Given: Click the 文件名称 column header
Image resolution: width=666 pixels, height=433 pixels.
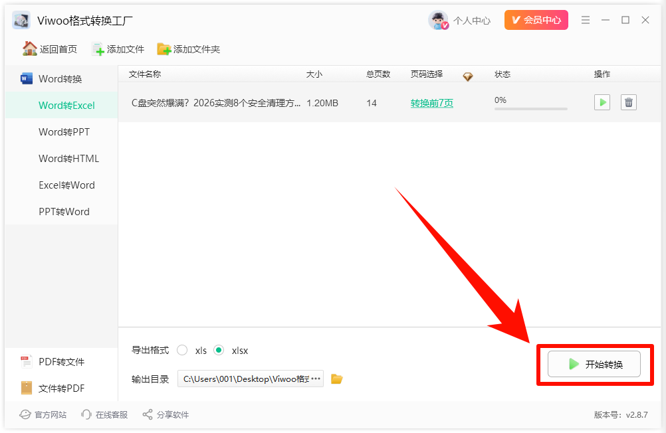Looking at the screenshot, I should [x=145, y=74].
